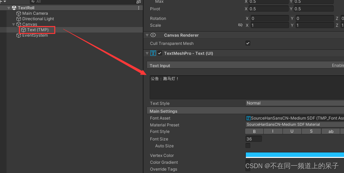The height and width of the screenshot is (173, 344).
Task: Click the Rotation property label
Action: 158,18
